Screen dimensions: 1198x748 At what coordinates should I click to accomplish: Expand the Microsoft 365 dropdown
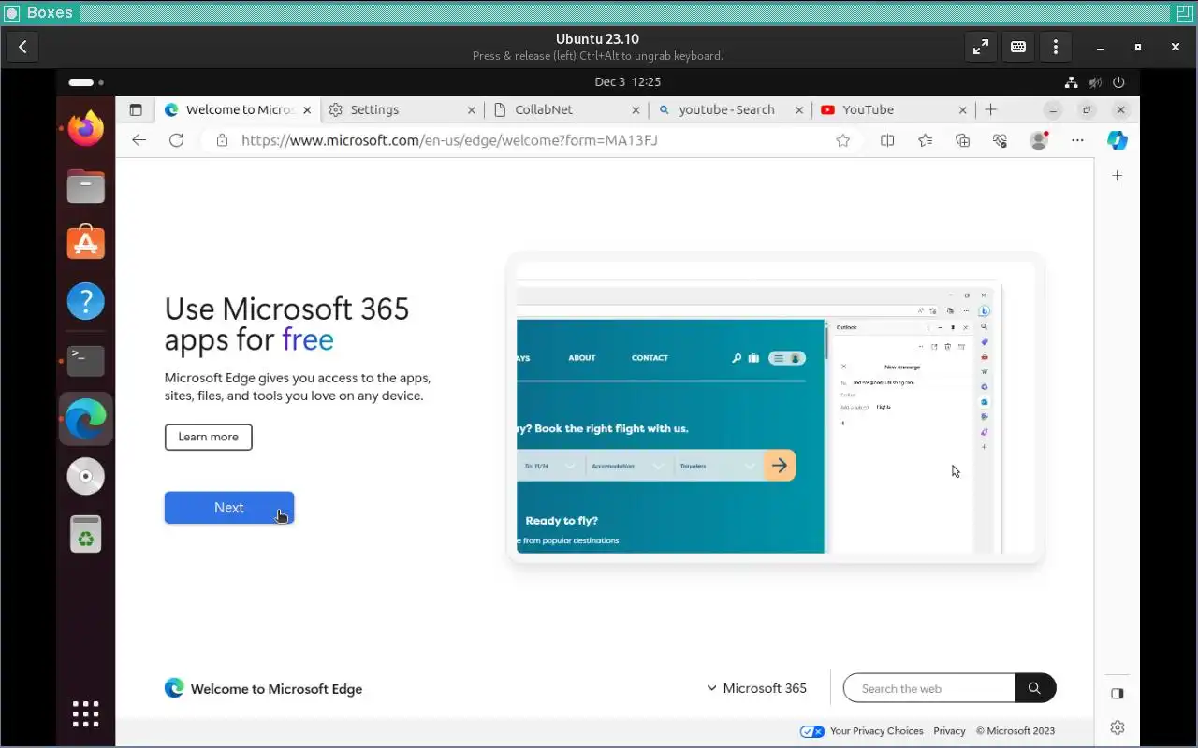point(756,688)
